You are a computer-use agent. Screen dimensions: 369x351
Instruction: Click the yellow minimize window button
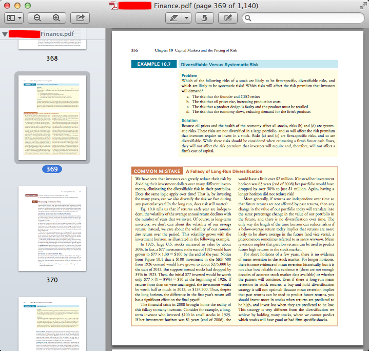click(x=17, y=6)
